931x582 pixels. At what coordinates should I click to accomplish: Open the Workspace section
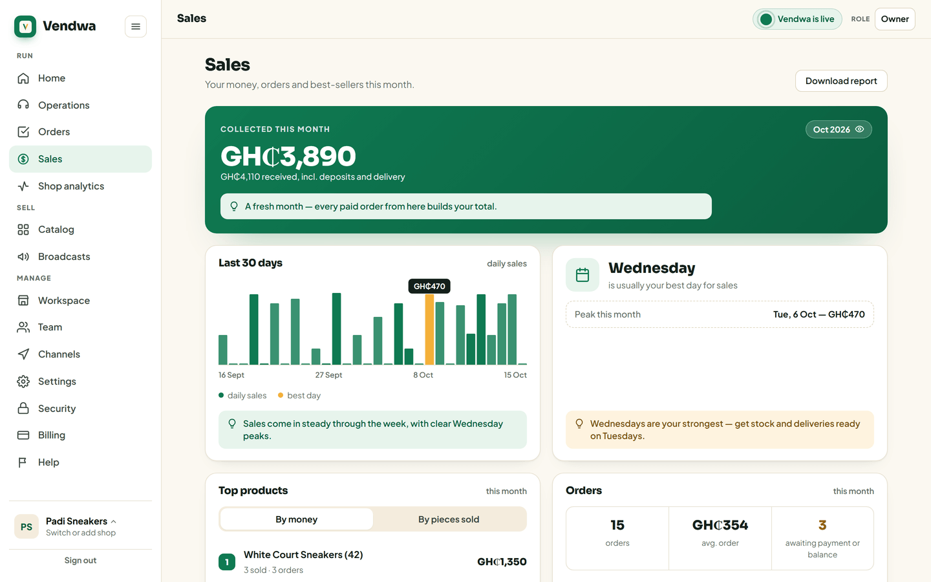[x=80, y=301]
